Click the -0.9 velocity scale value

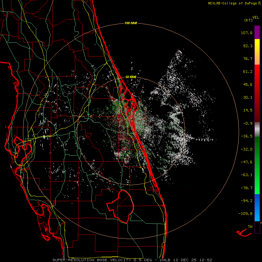point(248,123)
